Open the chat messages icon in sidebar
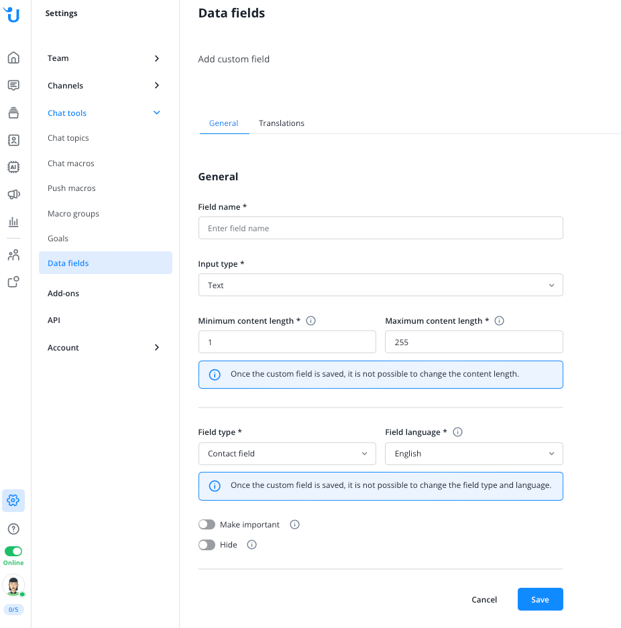Image resolution: width=621 pixels, height=628 pixels. click(x=13, y=85)
